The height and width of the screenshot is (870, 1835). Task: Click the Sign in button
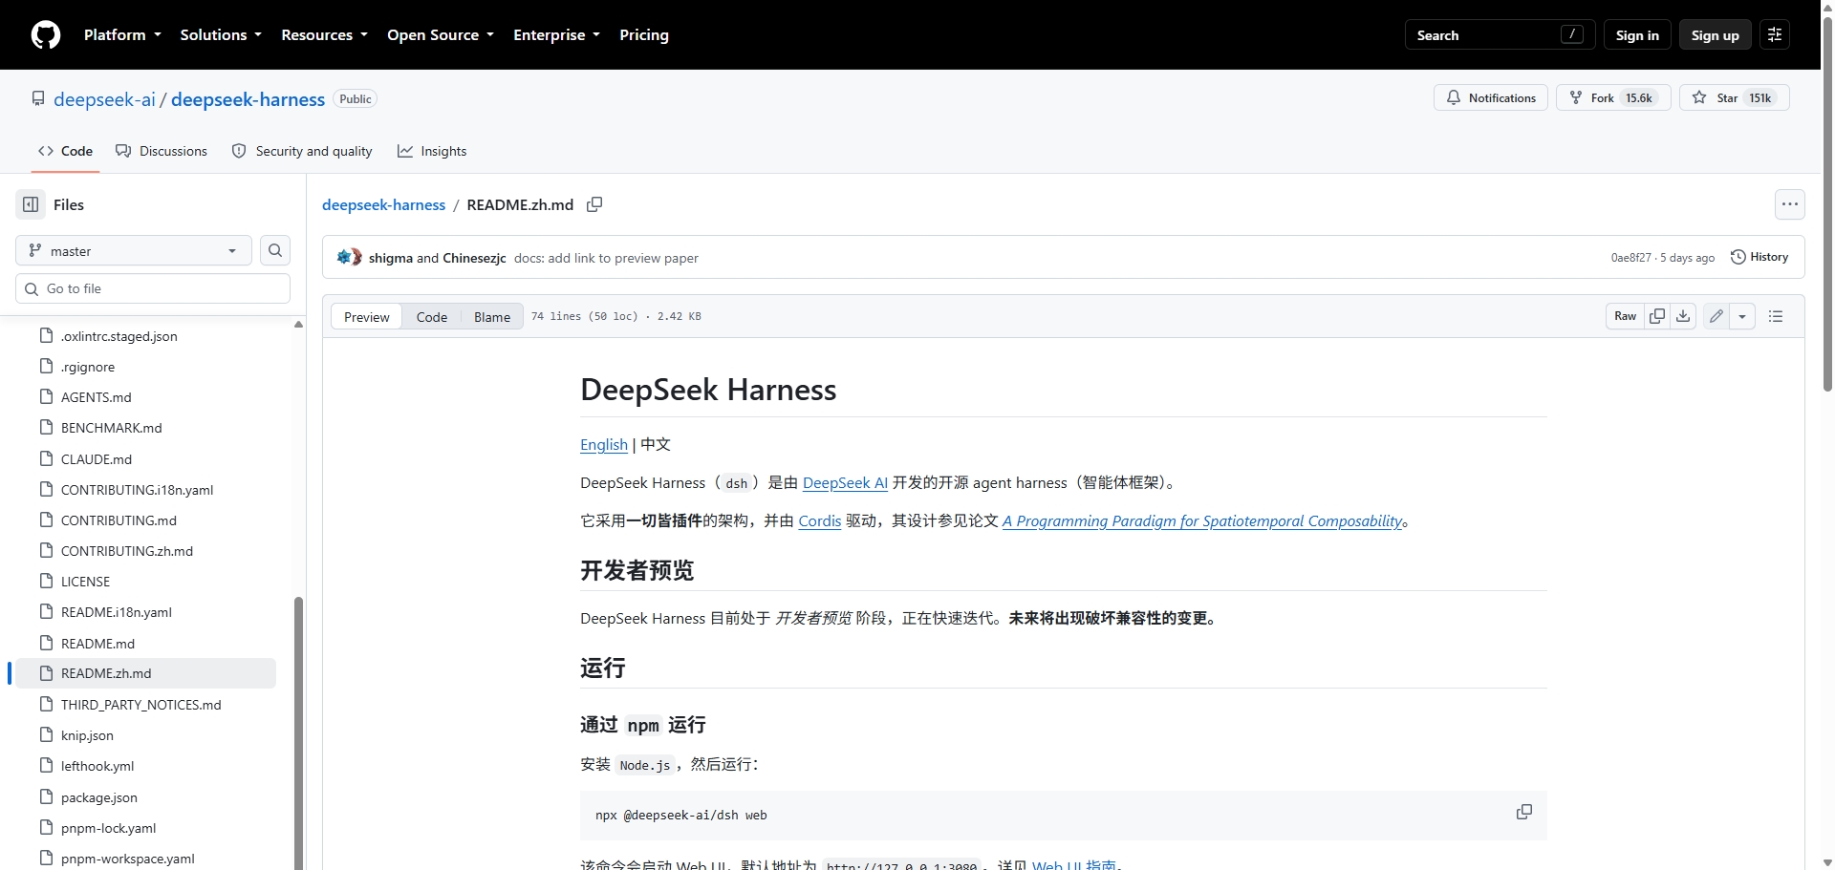(1637, 35)
